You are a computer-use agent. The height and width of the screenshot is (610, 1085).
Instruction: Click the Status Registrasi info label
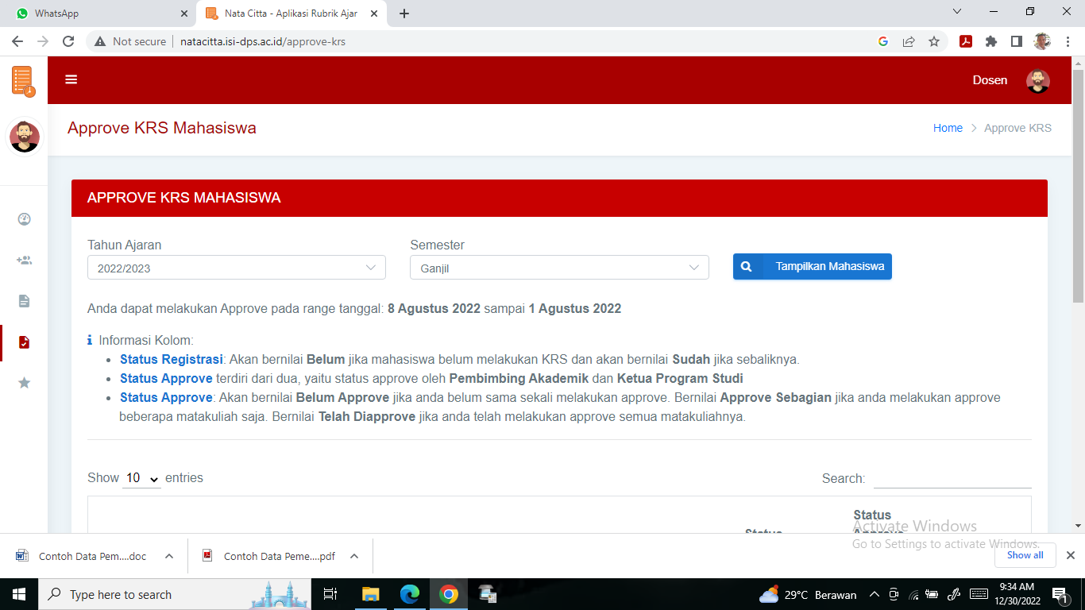172,359
